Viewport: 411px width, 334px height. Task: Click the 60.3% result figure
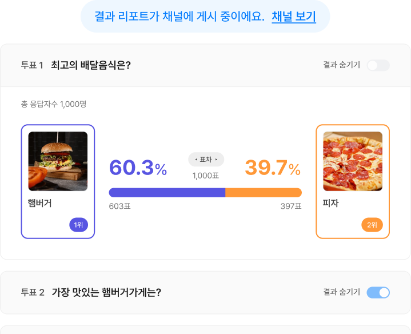[x=138, y=168]
